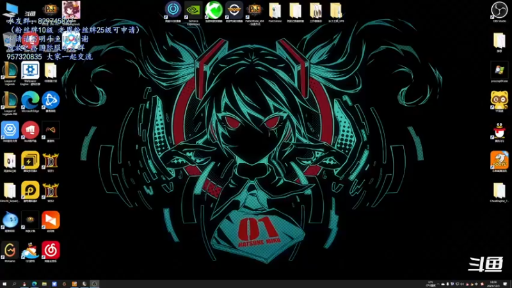Open Douyu orange streaming icon
The image size is (512, 288).
(x=499, y=161)
